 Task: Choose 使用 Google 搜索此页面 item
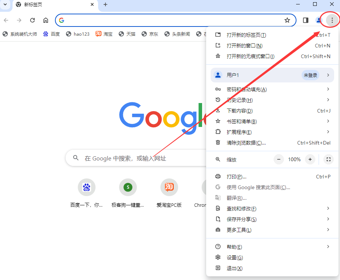click(273, 187)
